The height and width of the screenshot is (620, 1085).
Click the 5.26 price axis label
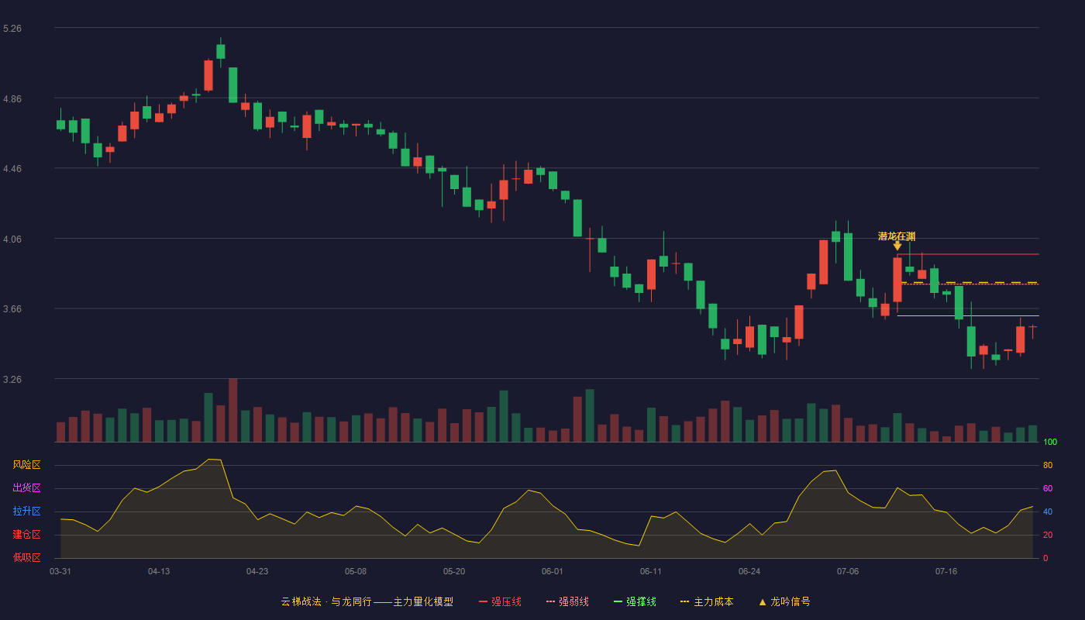pyautogui.click(x=12, y=28)
